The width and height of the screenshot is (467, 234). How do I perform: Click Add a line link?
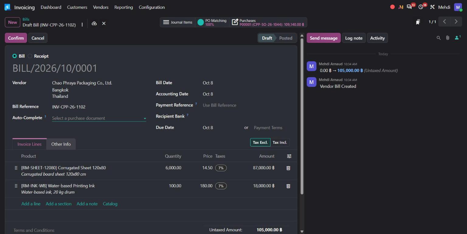pyautogui.click(x=31, y=204)
